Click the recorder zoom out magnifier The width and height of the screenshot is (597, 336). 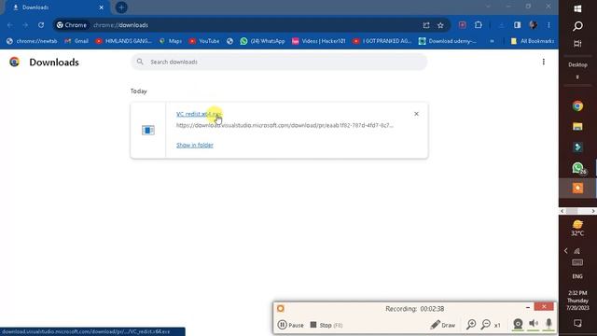(486, 325)
